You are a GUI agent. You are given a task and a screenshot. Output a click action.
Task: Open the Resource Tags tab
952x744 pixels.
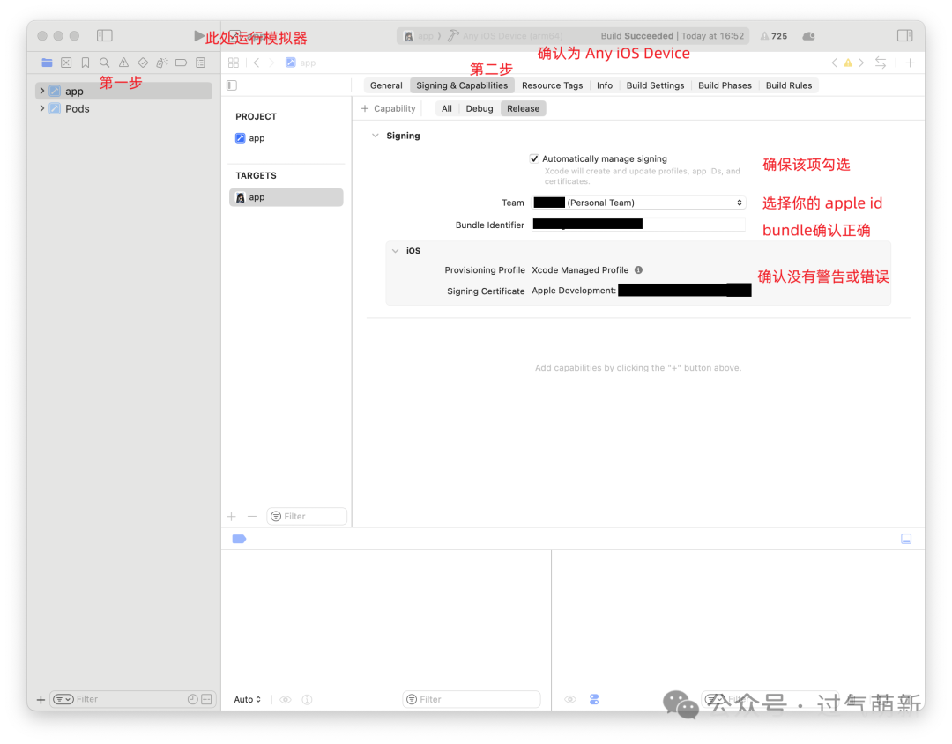552,85
